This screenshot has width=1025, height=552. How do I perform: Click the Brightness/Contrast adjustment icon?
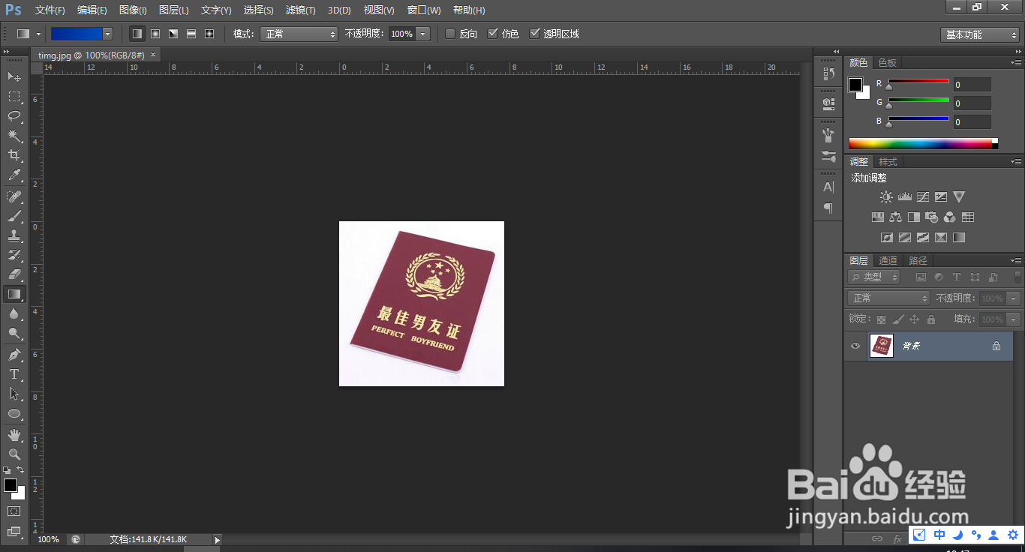[x=886, y=197]
